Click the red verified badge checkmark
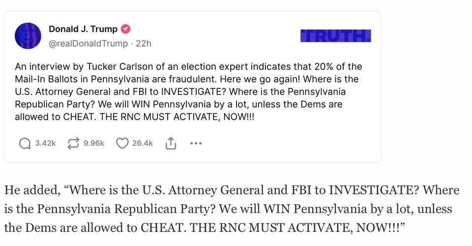Image resolution: width=472 pixels, height=246 pixels. [126, 29]
